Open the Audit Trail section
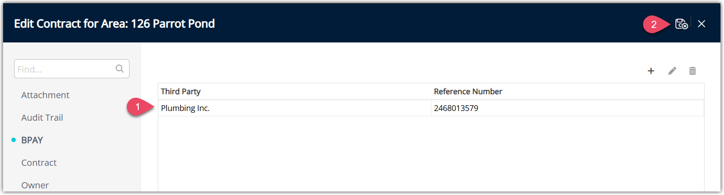The image size is (724, 195). [42, 118]
